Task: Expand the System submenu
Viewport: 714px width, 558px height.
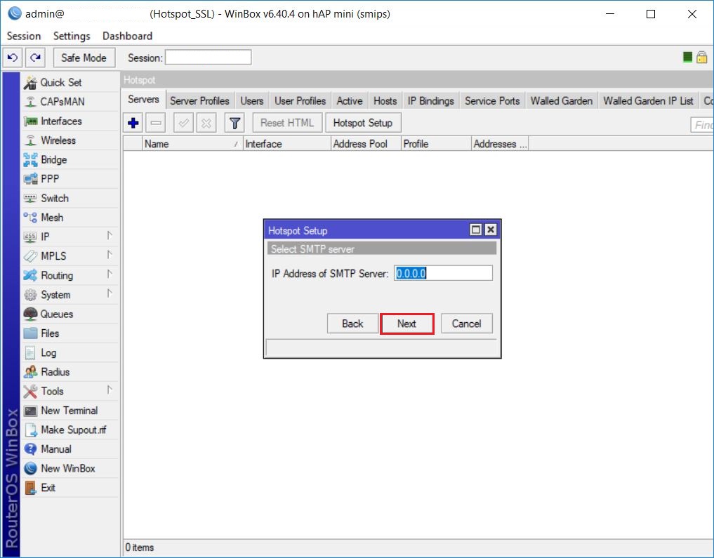Action: pyautogui.click(x=71, y=295)
